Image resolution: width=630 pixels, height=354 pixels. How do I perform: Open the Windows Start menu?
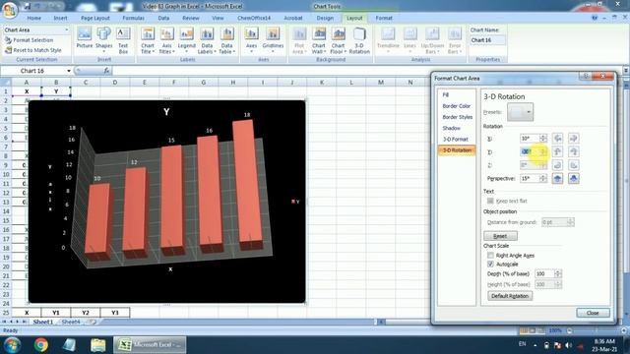pos(12,345)
